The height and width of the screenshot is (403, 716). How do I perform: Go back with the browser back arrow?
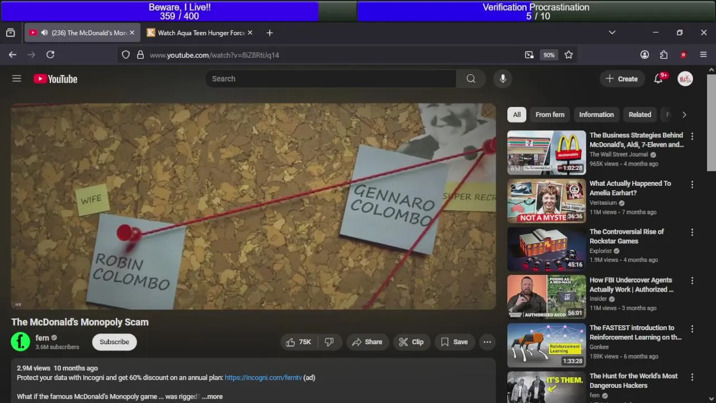click(x=12, y=55)
